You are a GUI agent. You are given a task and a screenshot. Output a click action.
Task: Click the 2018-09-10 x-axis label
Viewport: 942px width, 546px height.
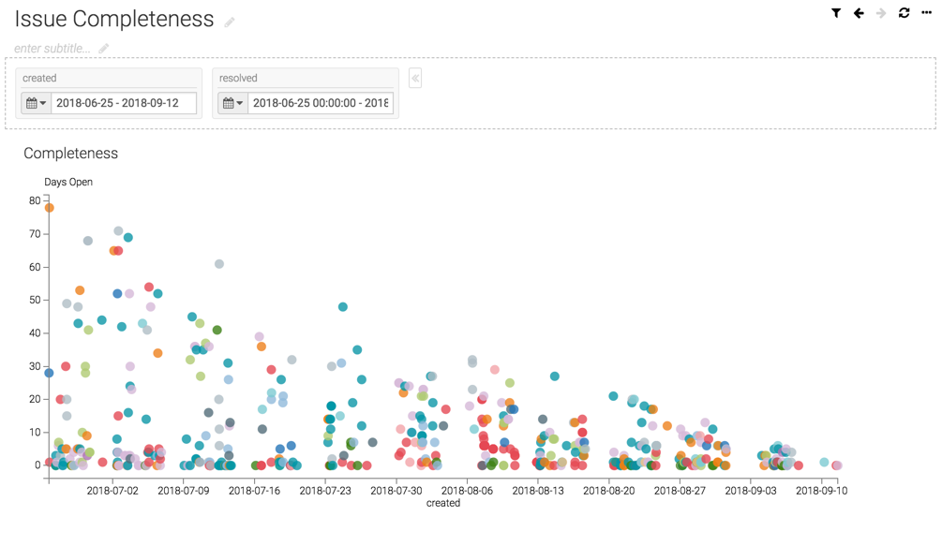822,490
